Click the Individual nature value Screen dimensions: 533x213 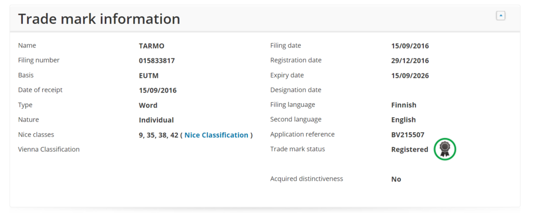pos(156,120)
